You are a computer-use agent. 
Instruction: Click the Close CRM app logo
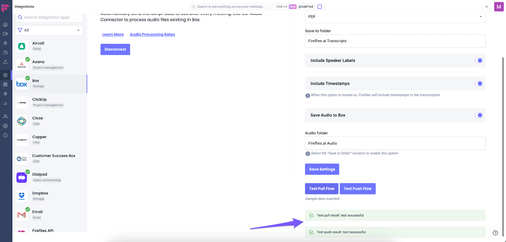22,121
